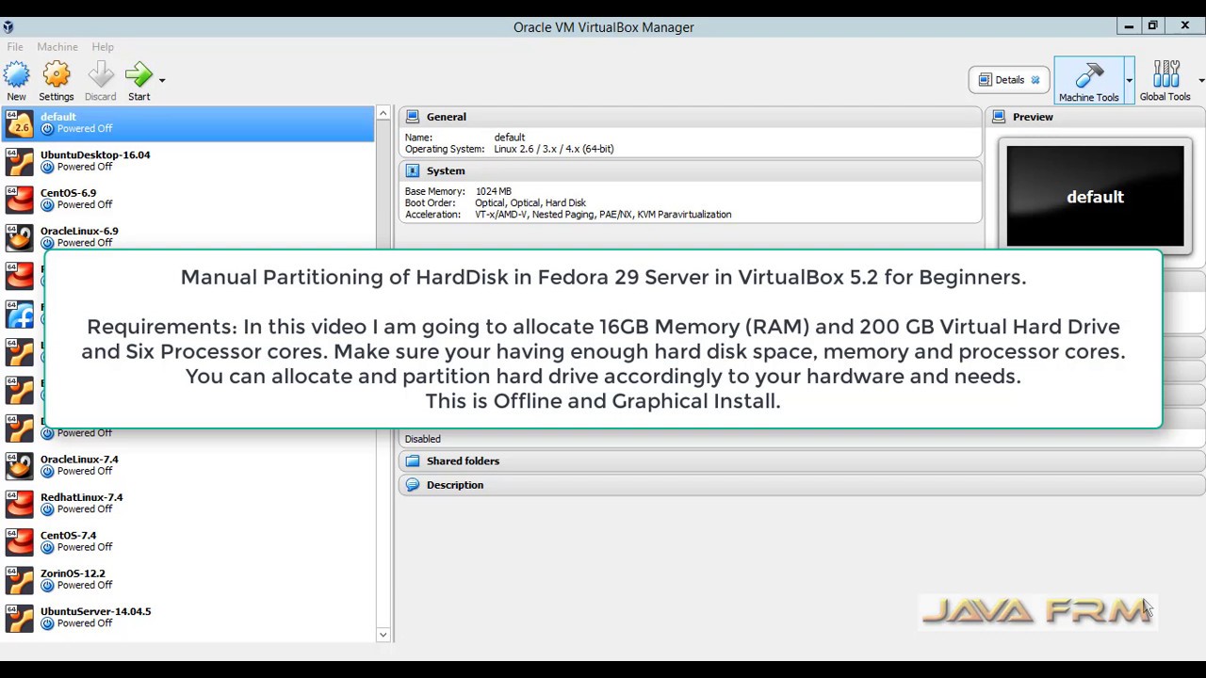Open the System section header
1206x678 pixels.
pos(691,171)
